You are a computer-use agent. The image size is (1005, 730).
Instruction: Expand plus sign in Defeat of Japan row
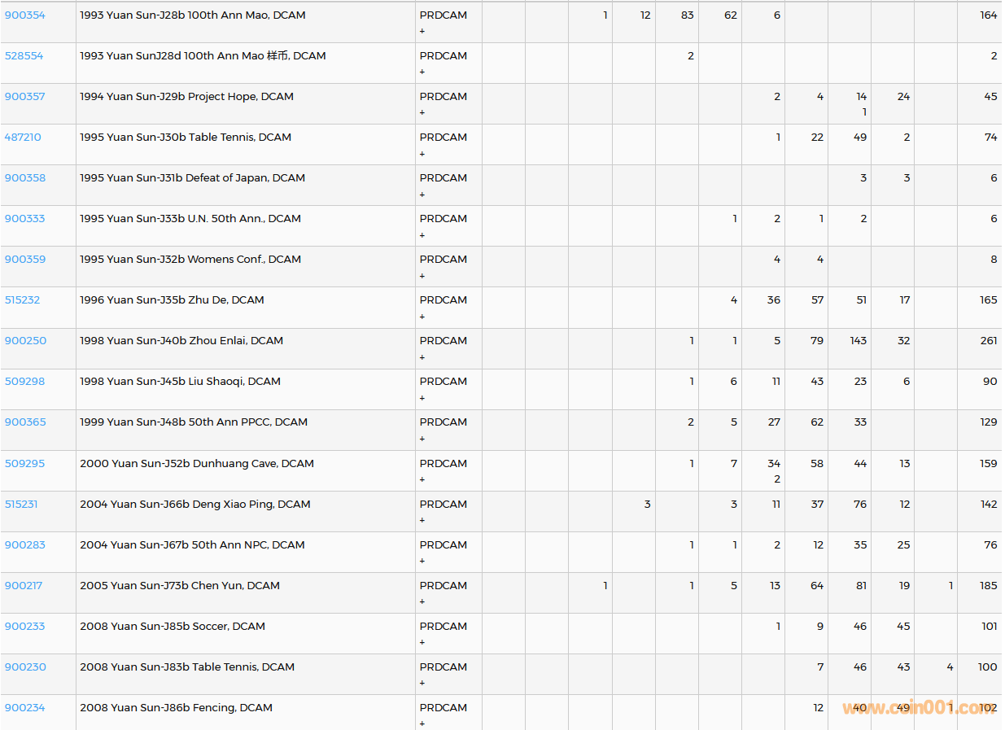click(x=422, y=195)
